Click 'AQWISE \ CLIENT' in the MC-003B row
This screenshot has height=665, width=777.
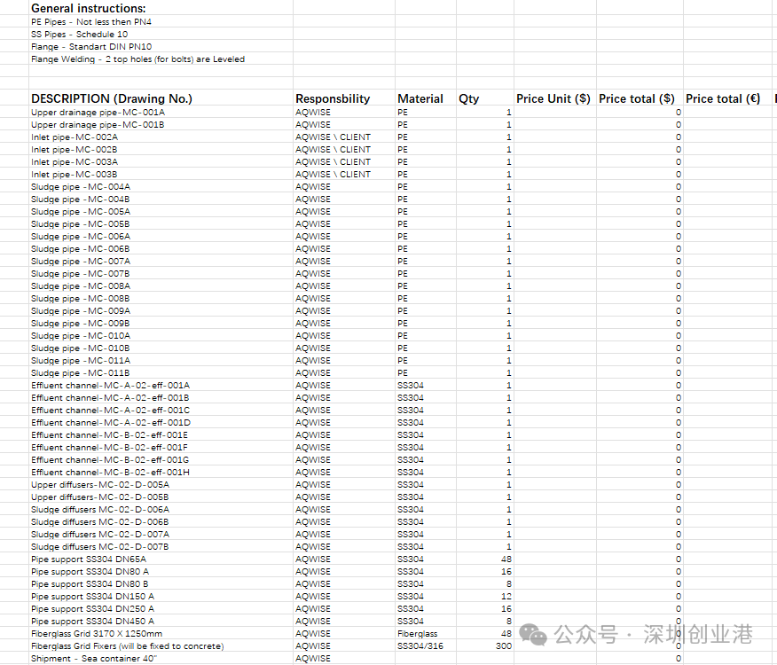pyautogui.click(x=344, y=174)
